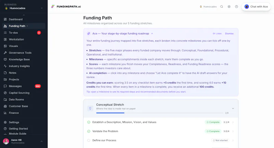Go to Knowledge Base in sidebar
Image resolution: width=274 pixels, height=148 pixels.
(24, 59)
